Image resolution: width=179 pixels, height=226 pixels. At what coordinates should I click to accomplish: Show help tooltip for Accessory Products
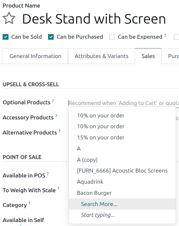(x=56, y=116)
